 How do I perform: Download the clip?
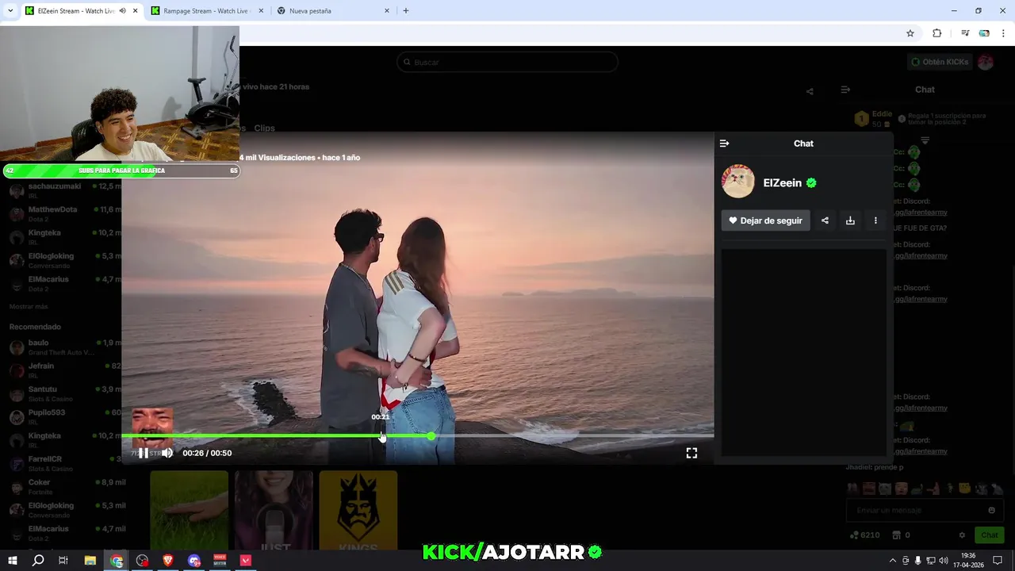coord(850,220)
